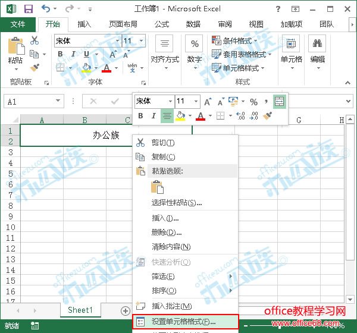
Task: Toggle Italic in the ribbon
Action: (73, 54)
